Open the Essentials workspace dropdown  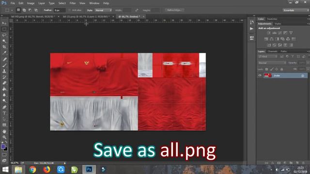296,10
